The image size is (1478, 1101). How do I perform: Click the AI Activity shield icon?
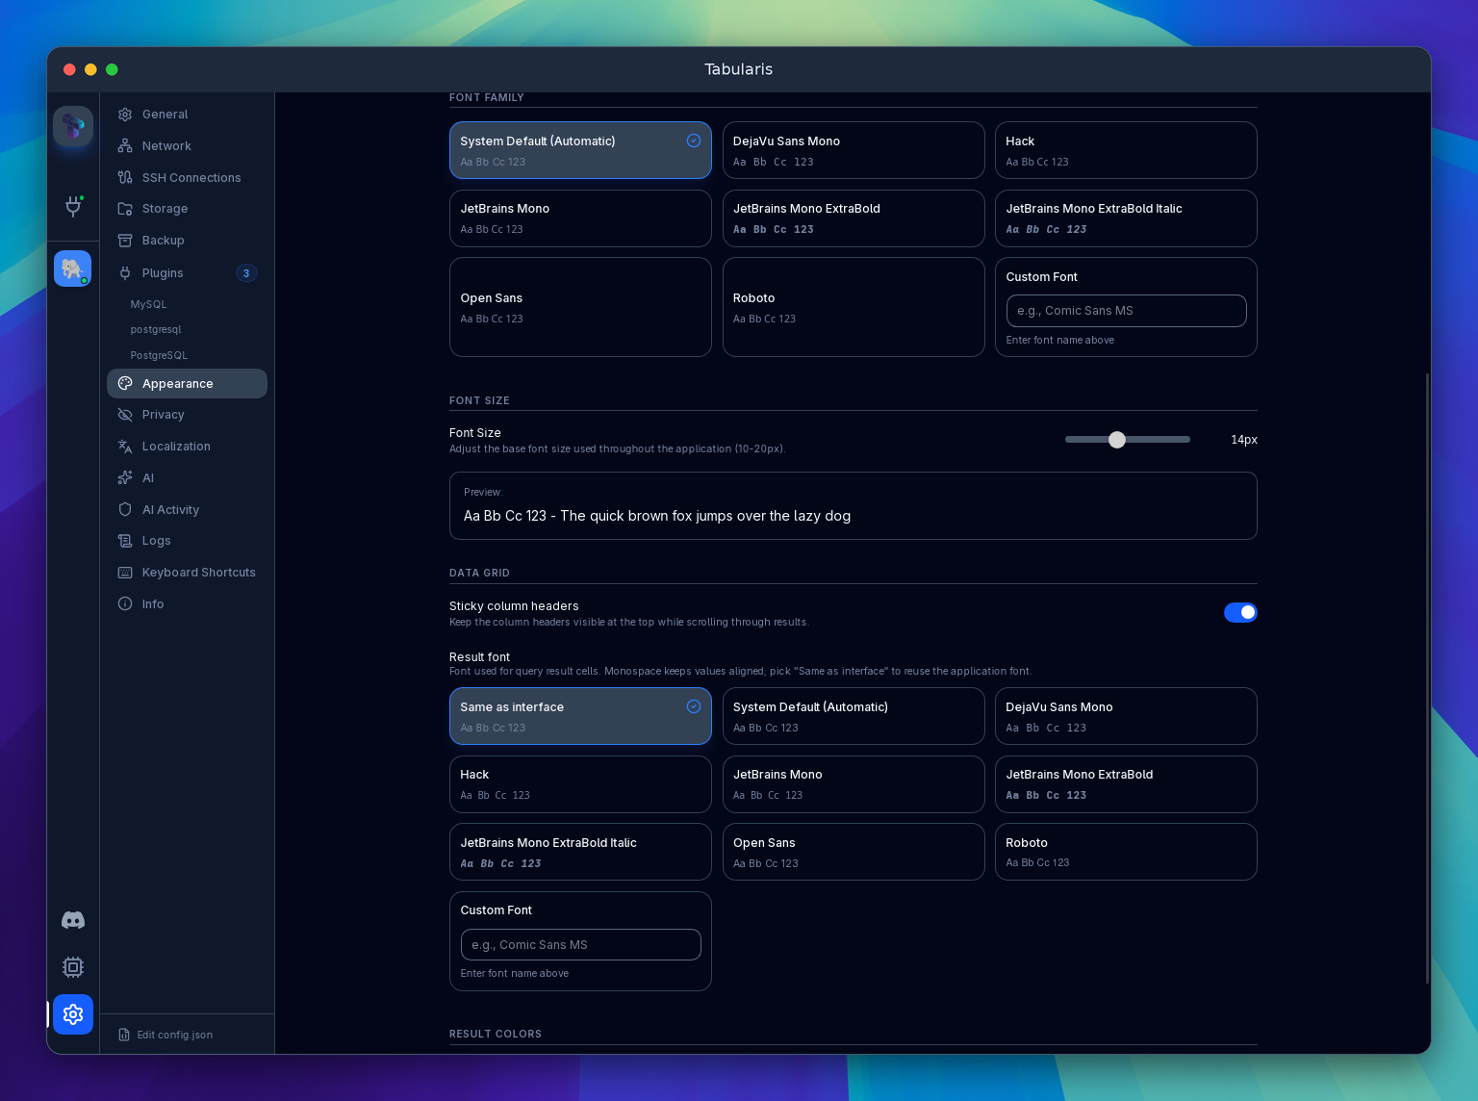coord(125,510)
